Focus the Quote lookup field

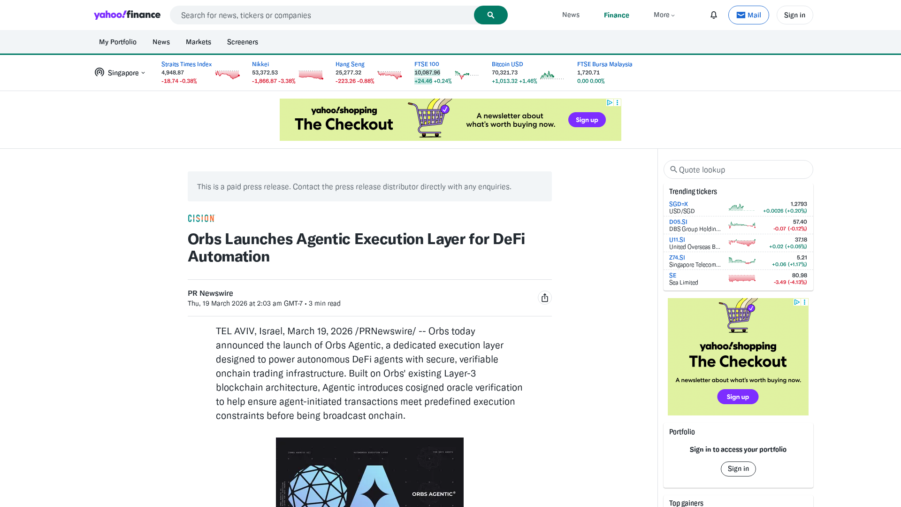(741, 169)
